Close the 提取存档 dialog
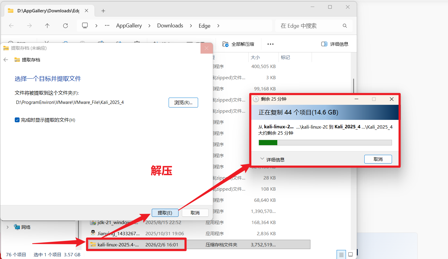Screen dimensions: 448x259 [x=207, y=48]
